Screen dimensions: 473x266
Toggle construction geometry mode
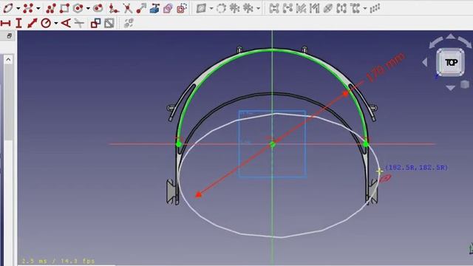click(x=182, y=8)
